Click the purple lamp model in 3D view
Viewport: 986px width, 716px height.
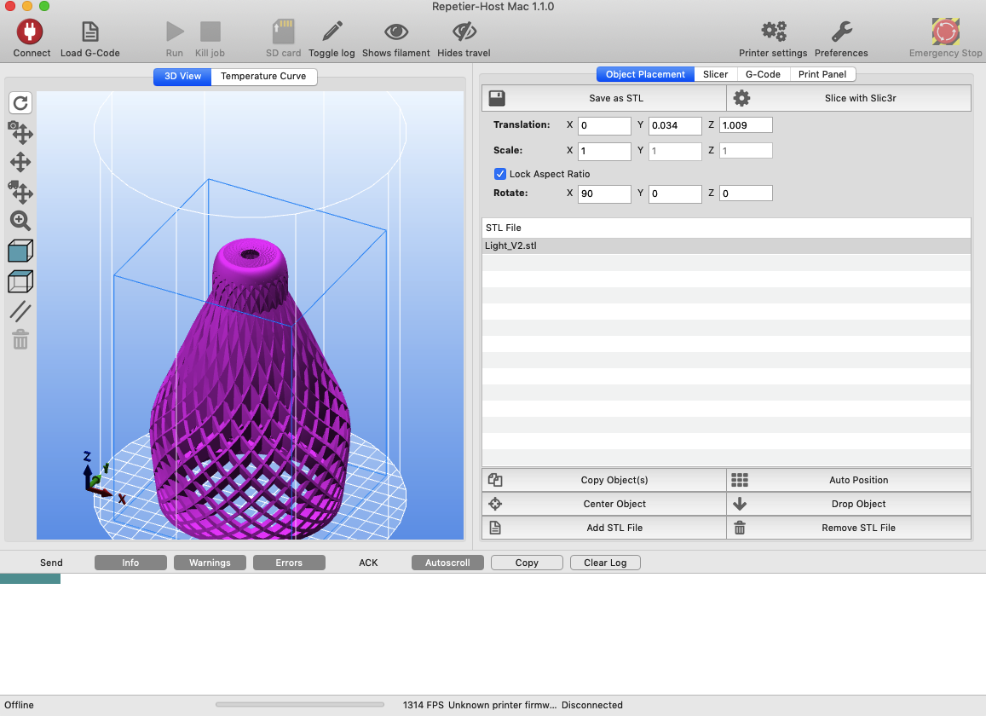(x=251, y=390)
